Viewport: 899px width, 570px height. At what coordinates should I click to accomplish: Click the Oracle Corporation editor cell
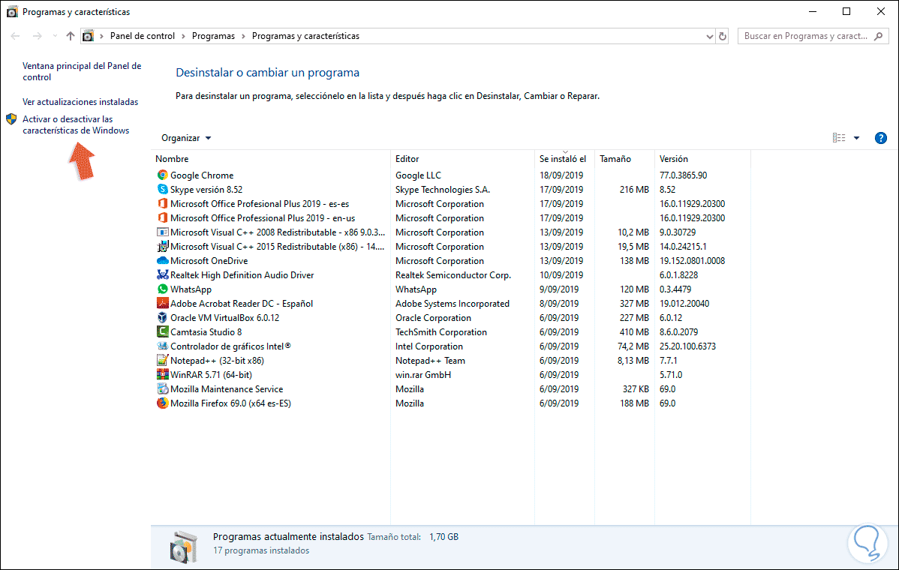(433, 318)
